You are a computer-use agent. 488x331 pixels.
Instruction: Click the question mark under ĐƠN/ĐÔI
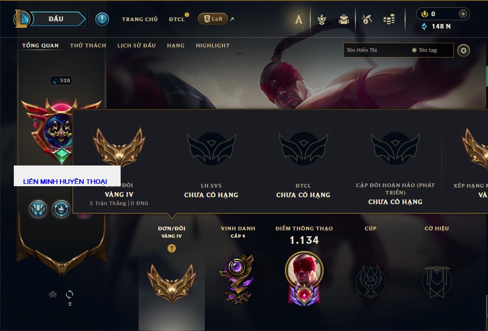[171, 248]
